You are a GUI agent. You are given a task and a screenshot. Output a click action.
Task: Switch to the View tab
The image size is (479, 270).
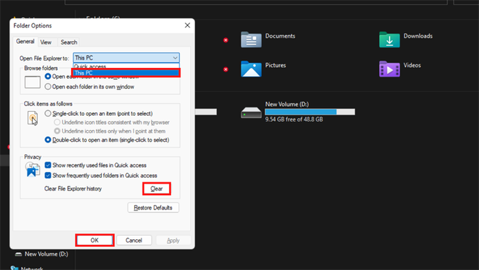46,42
